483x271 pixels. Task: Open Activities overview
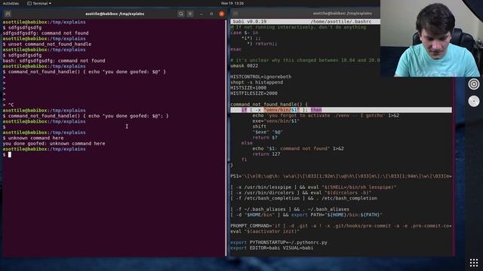tap(11, 3)
